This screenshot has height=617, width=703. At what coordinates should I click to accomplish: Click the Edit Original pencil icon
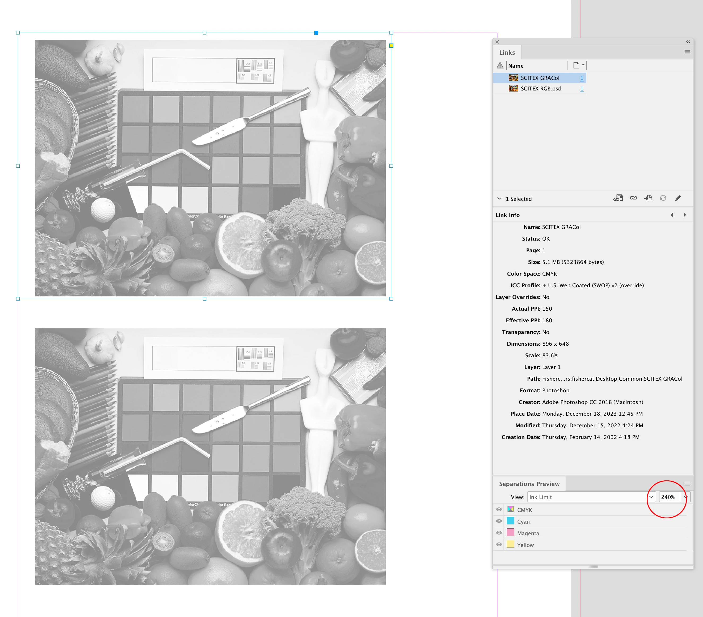678,198
